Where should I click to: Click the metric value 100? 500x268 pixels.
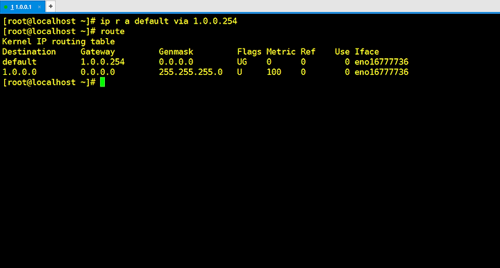pyautogui.click(x=274, y=72)
